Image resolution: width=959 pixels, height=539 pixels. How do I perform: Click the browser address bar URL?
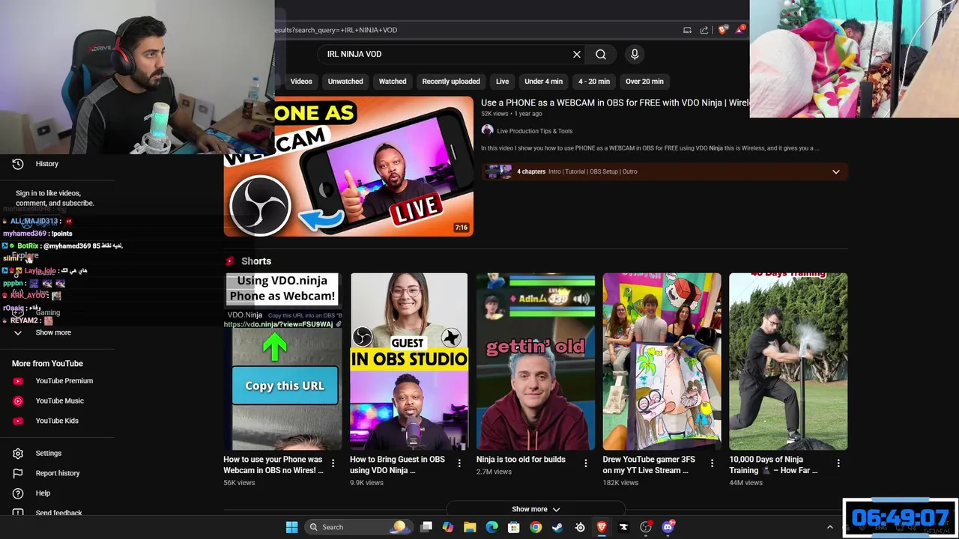(336, 30)
